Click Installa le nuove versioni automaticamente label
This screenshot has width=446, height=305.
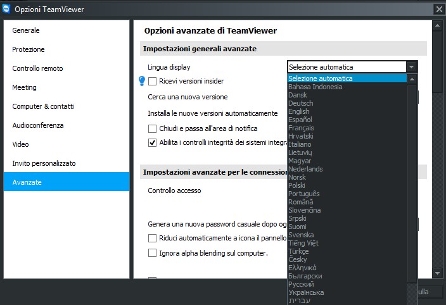tap(213, 113)
